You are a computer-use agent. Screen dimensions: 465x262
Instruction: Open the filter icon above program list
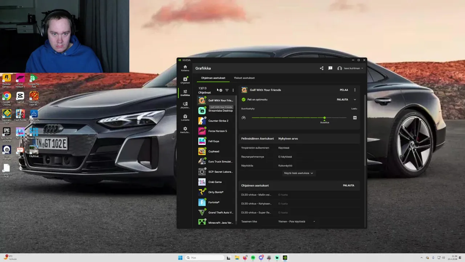[x=227, y=90]
